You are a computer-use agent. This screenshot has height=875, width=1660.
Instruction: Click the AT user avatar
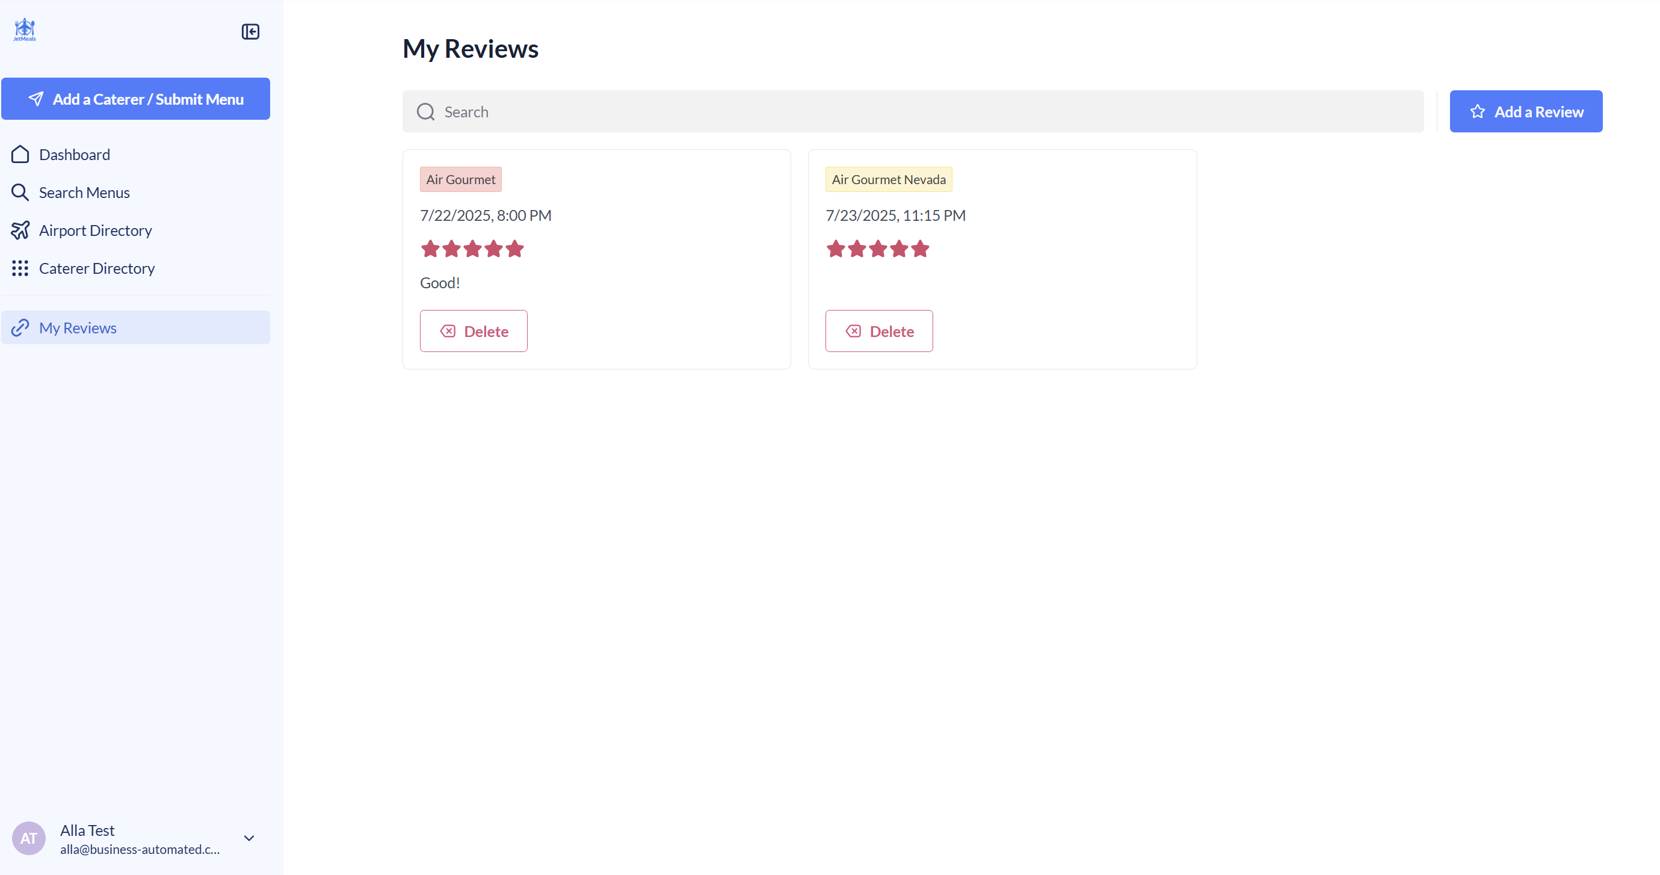point(28,838)
